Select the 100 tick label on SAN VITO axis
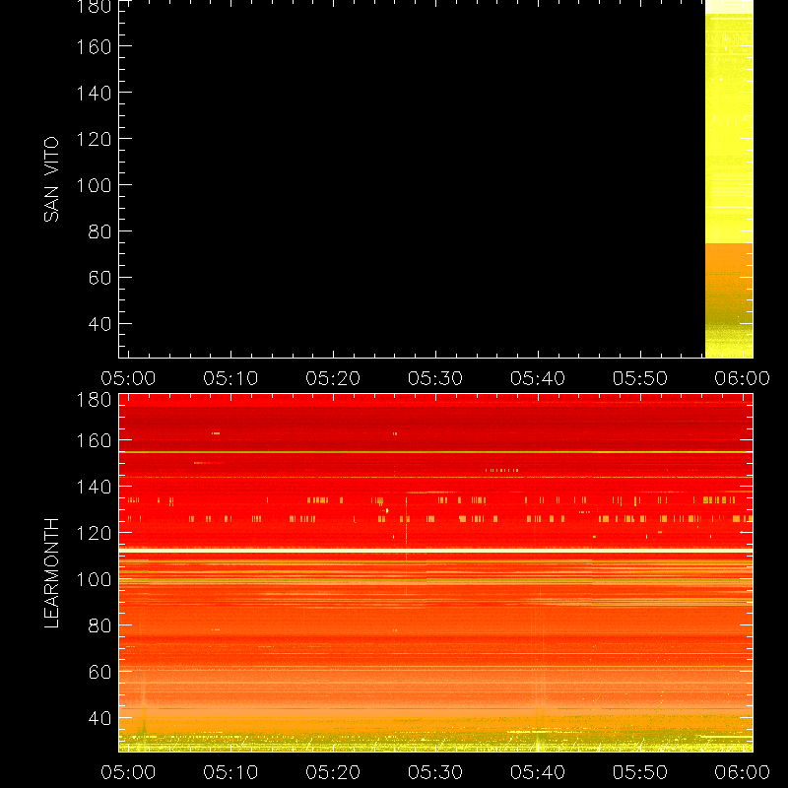The width and height of the screenshot is (788, 788). coord(94,185)
